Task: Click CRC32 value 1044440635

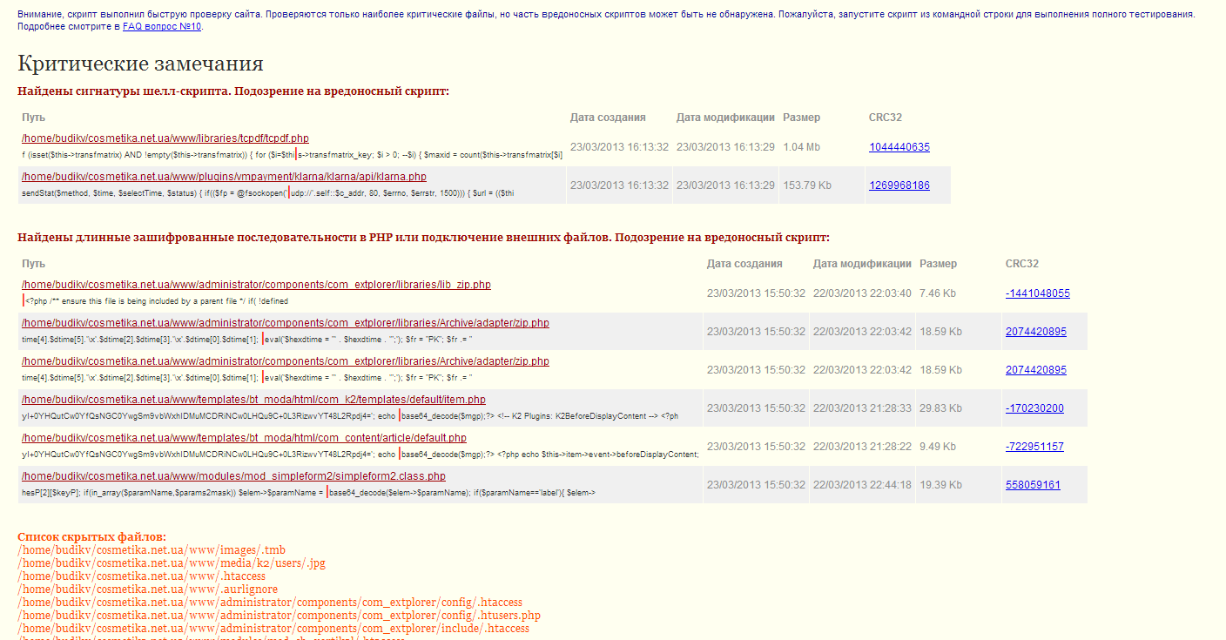Action: 899,147
